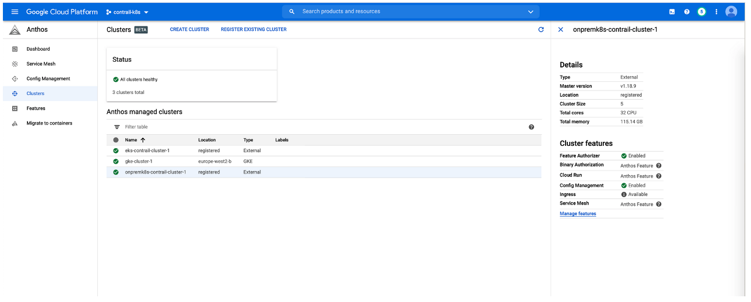Click CREATE CLUSTER button
This screenshot has width=751, height=302.
point(189,29)
